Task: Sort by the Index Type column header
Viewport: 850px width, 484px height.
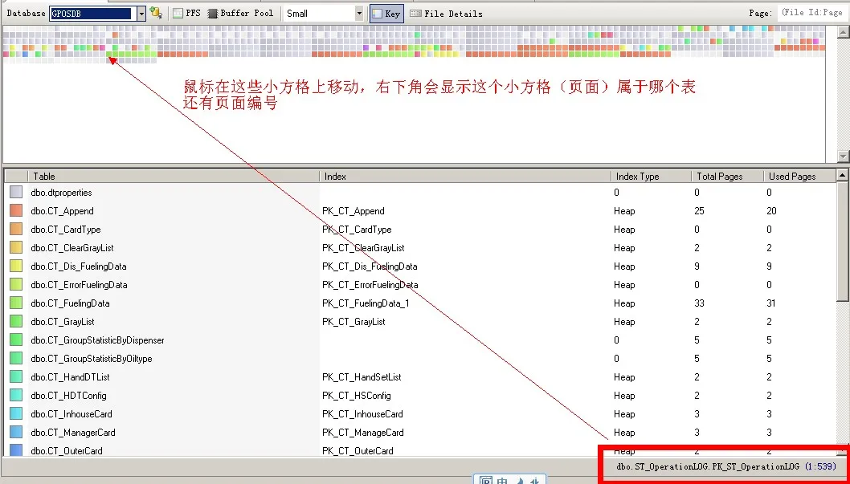Action: (651, 177)
